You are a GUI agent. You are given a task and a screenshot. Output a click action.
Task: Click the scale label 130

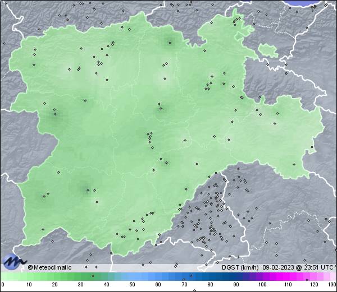click(333, 285)
